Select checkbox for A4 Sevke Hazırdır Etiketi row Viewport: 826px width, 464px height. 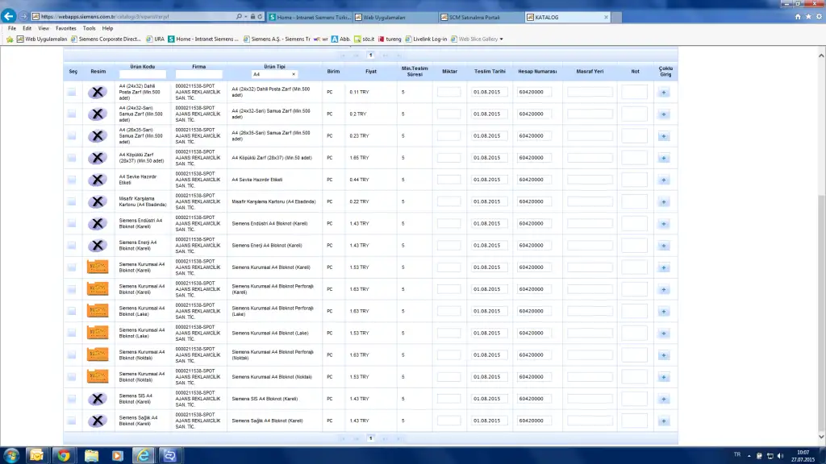click(72, 180)
